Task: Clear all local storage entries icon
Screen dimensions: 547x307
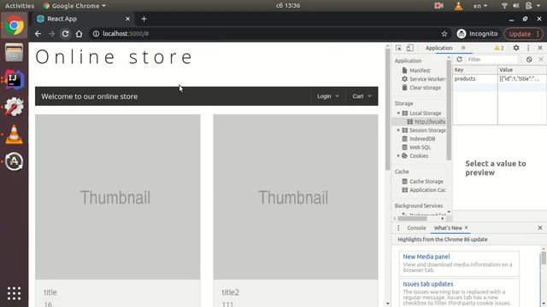Action: click(529, 60)
